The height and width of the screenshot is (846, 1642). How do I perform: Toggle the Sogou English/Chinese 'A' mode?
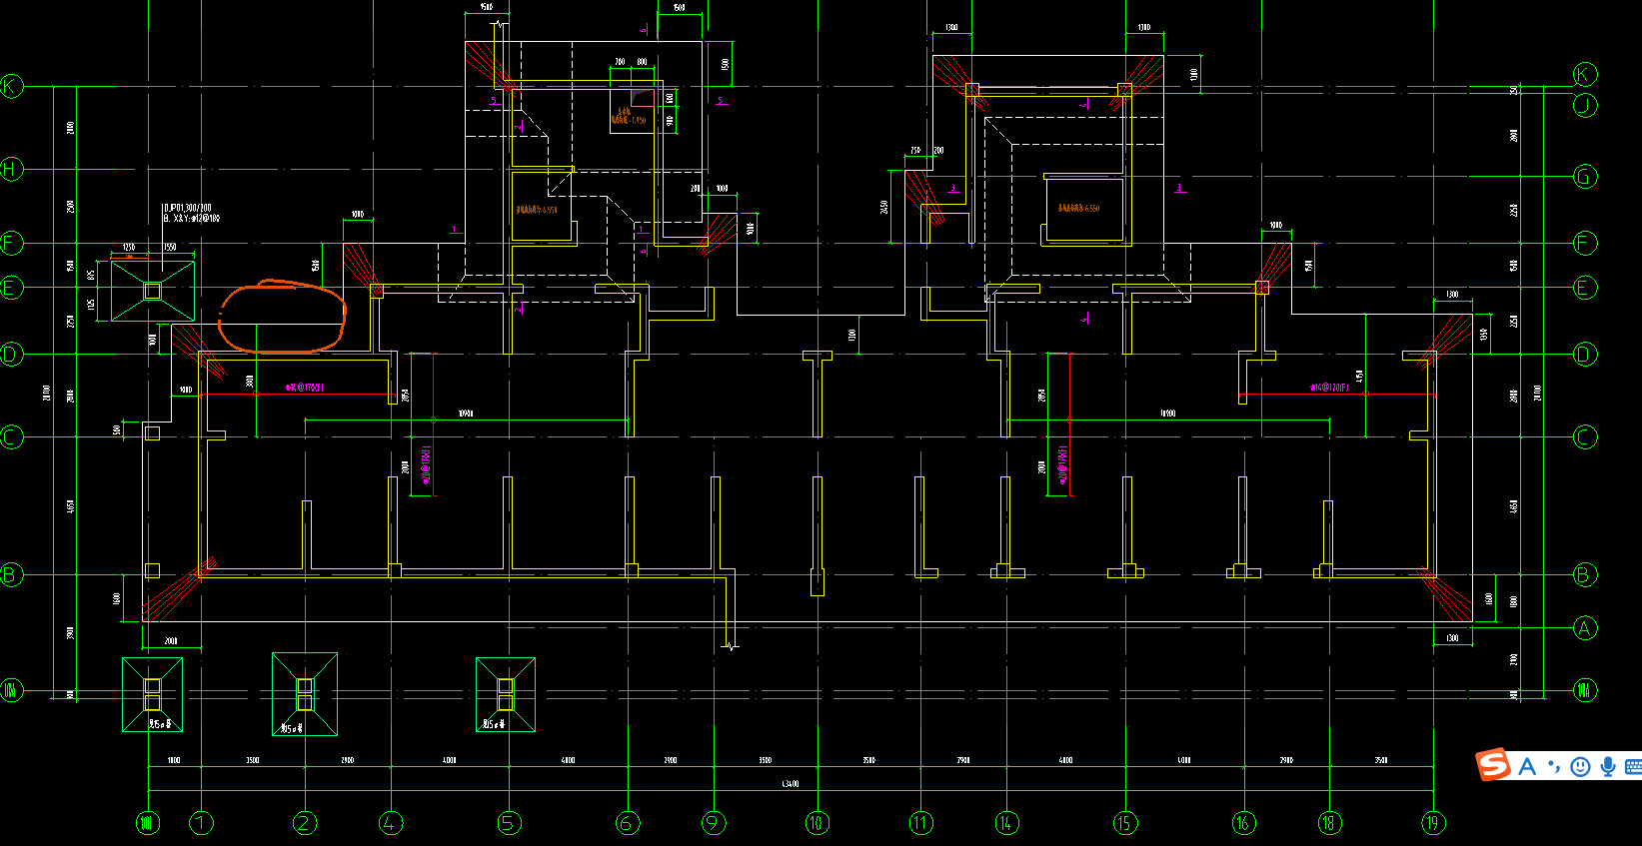click(x=1527, y=766)
